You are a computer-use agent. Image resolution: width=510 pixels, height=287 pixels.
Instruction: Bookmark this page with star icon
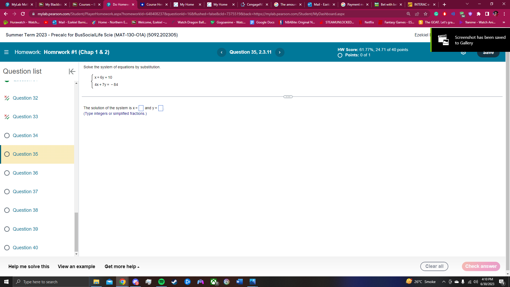click(426, 14)
